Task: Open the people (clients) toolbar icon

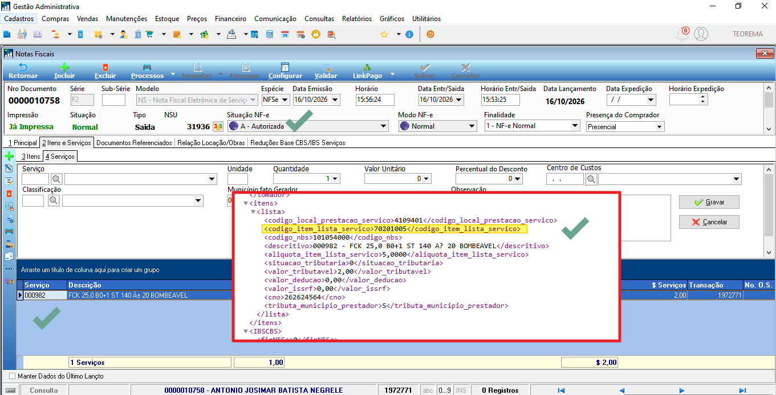Action: pyautogui.click(x=22, y=34)
